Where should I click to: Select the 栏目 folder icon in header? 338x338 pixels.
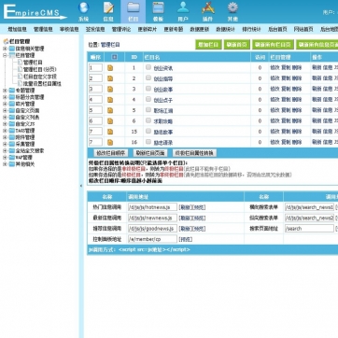[x=134, y=11]
